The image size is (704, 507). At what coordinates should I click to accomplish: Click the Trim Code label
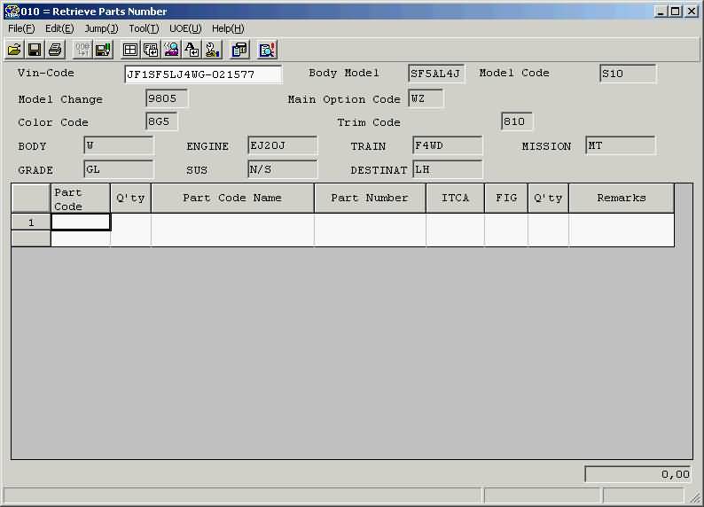pos(369,122)
